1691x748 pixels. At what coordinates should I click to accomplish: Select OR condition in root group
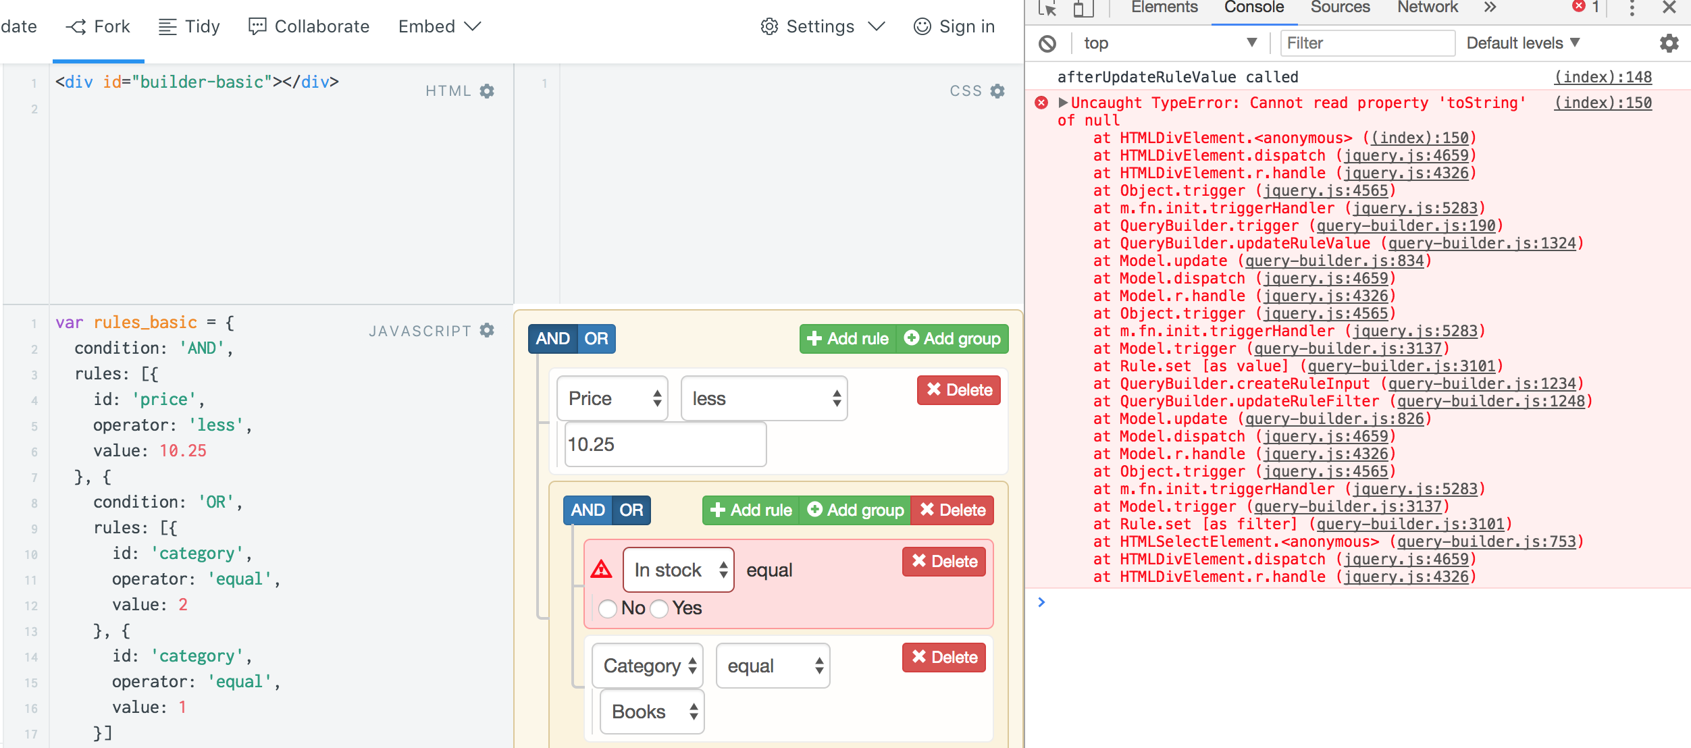[596, 339]
